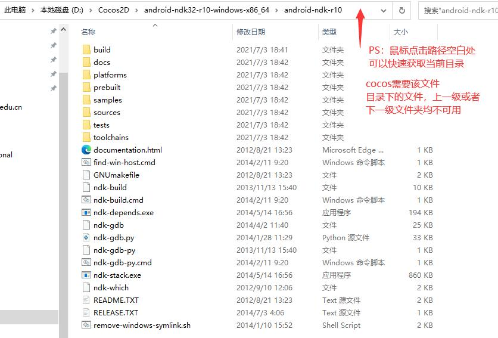Expand chevron after android-ndk32-r10-windows-x86_64 breadcrumb
Screen dimensions: 498x338
pyautogui.click(x=276, y=11)
